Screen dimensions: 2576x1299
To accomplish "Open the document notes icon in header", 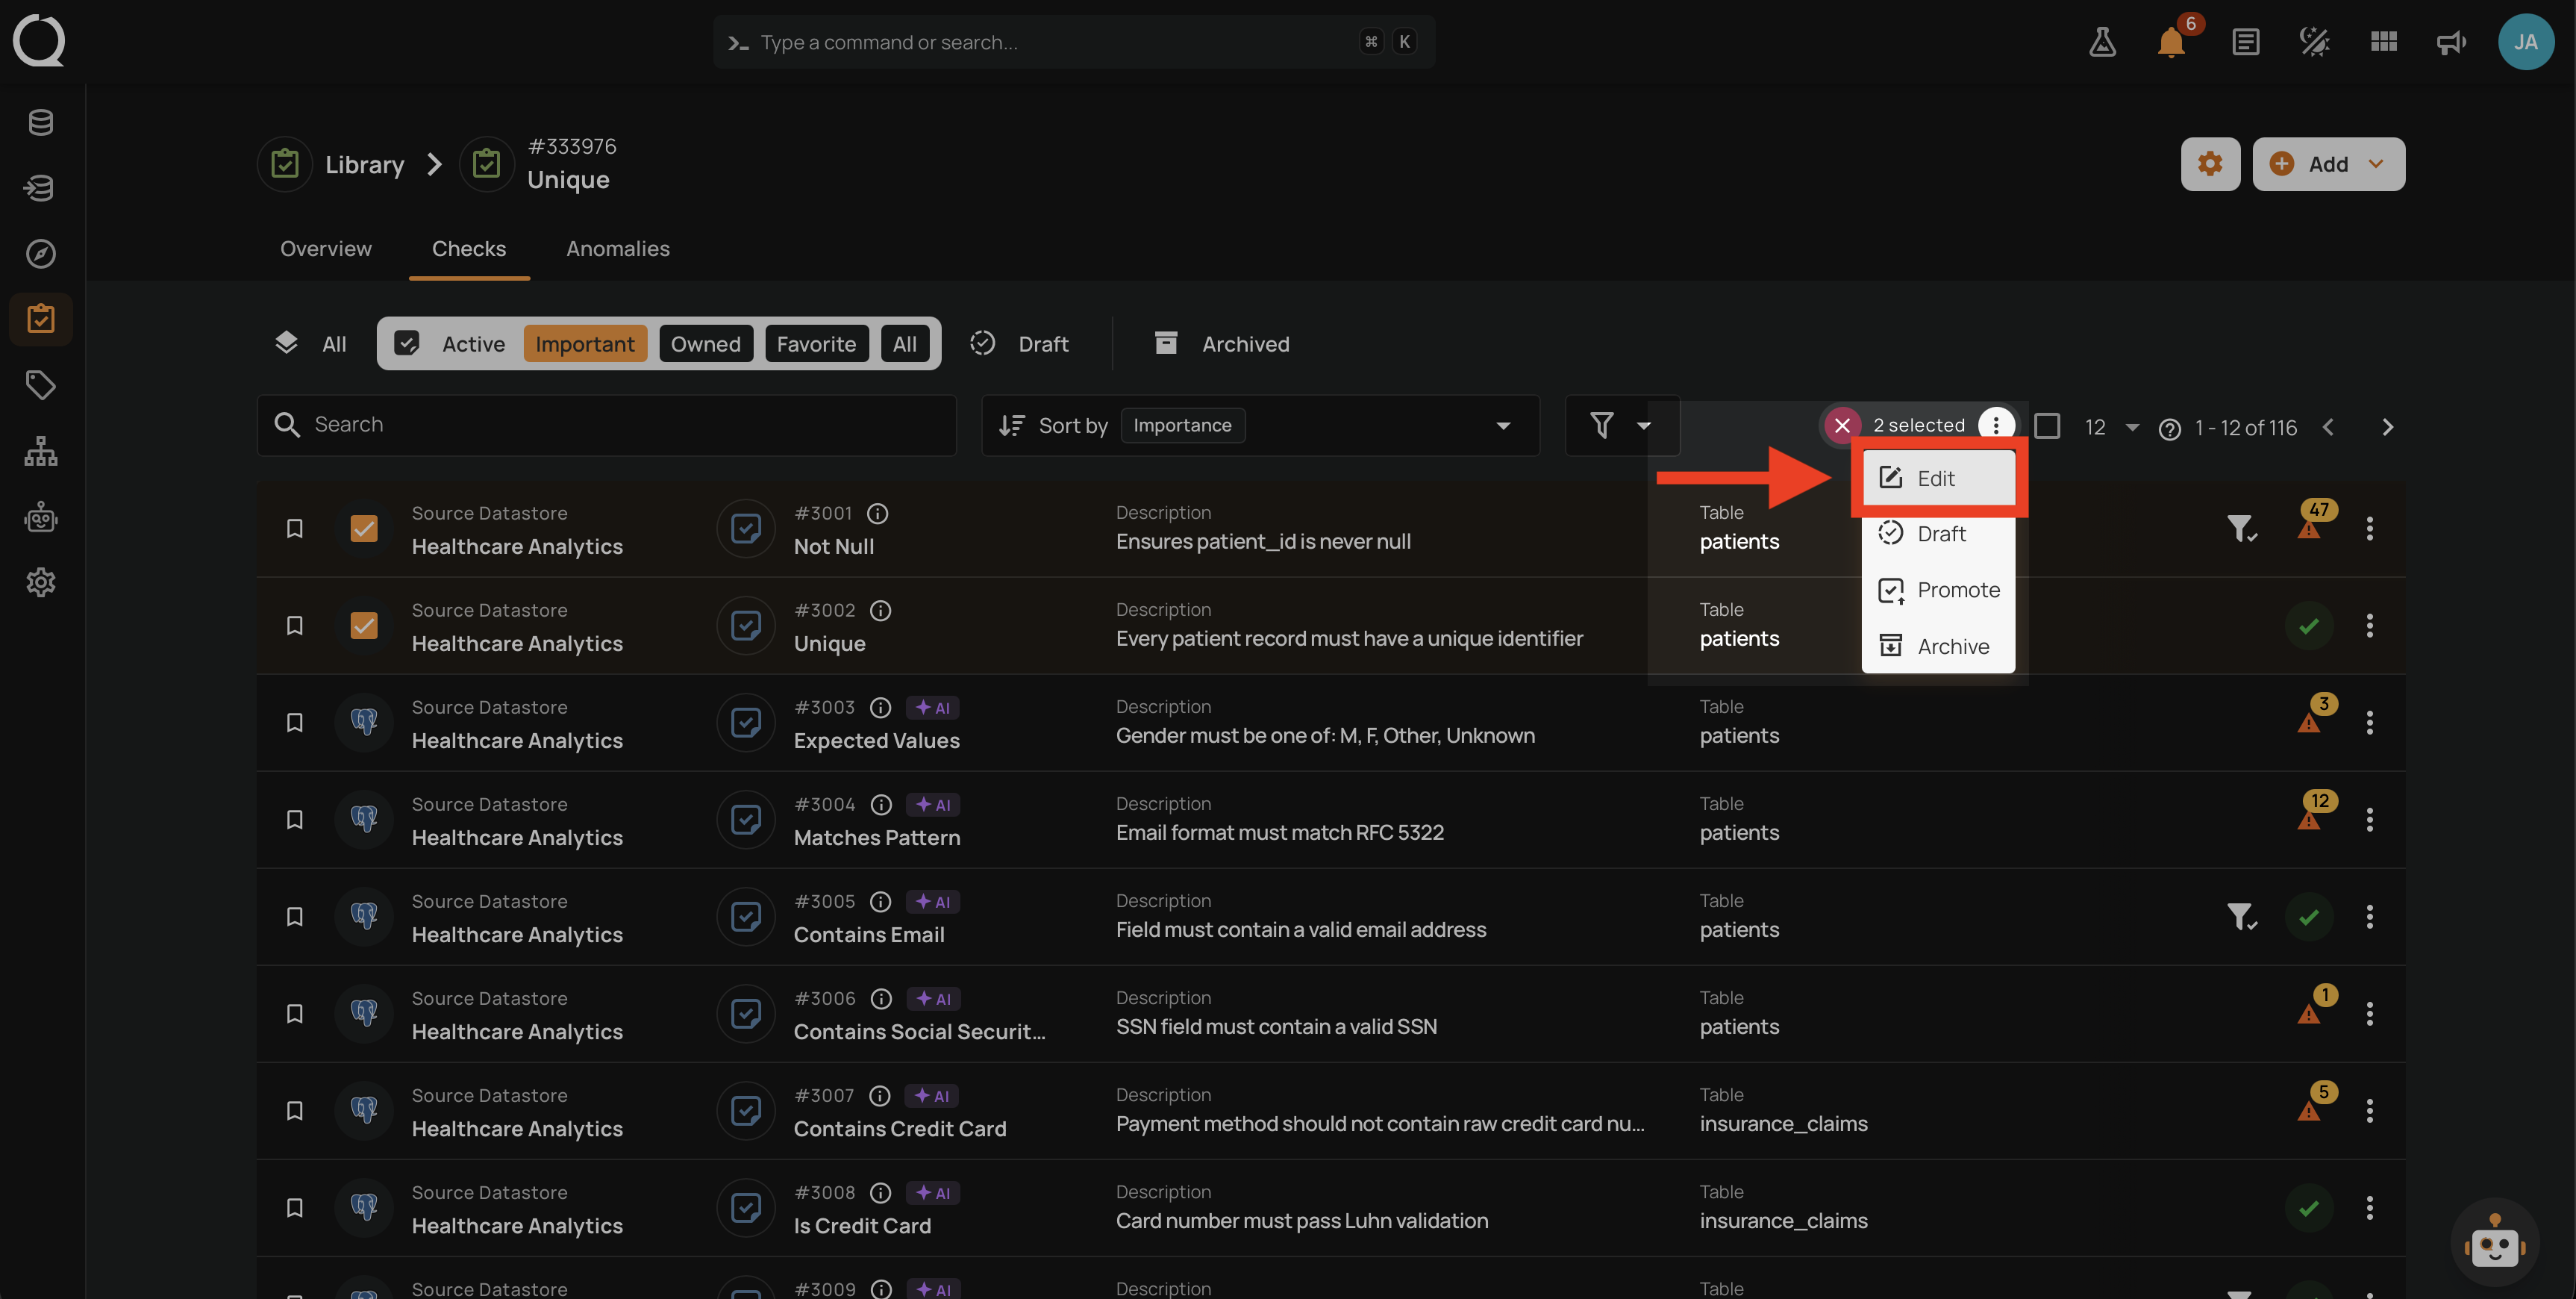I will 2245,42.
